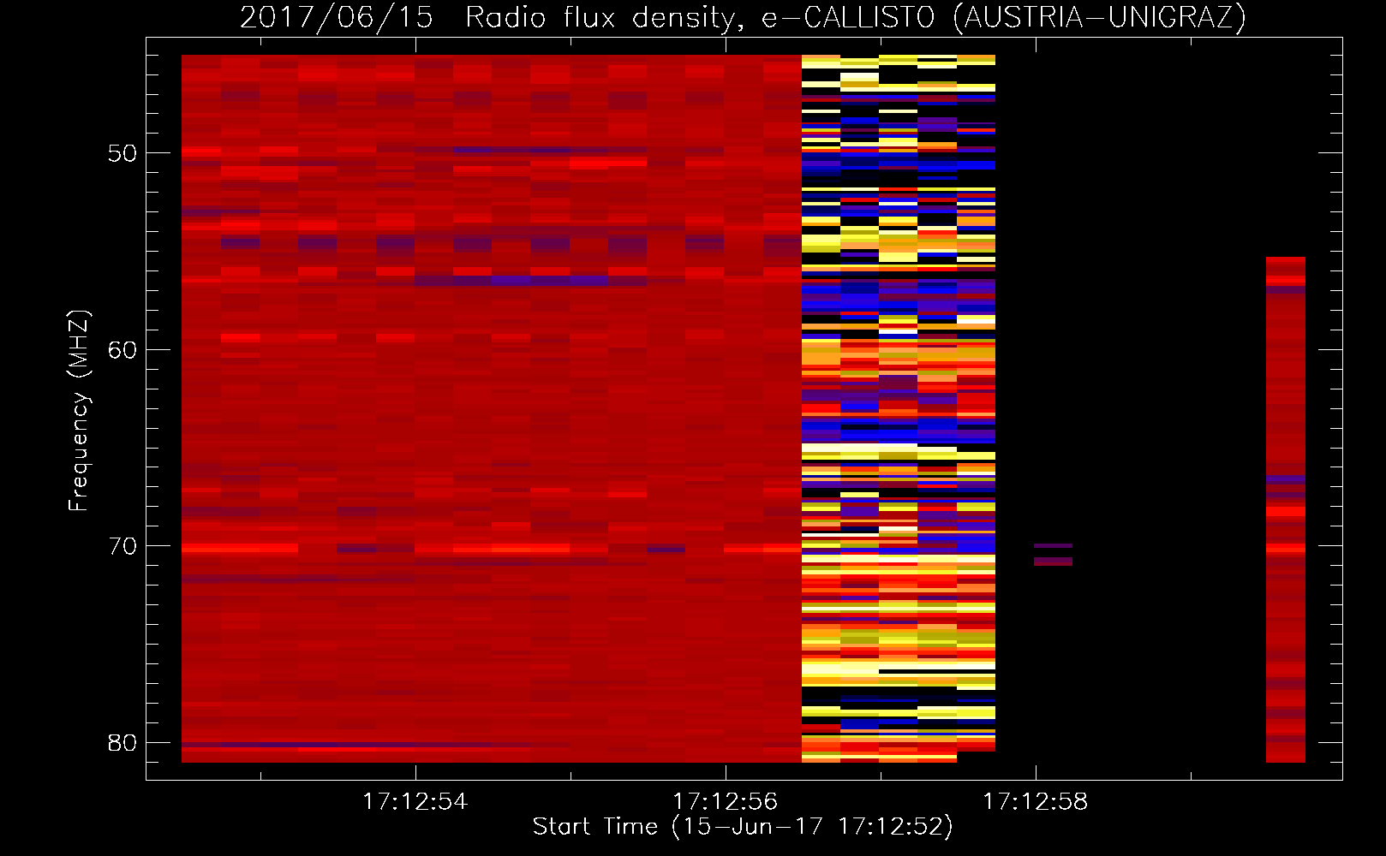This screenshot has height=856, width=1386.
Task: Click the 17:12:58 time tick label
Action: pyautogui.click(x=1036, y=802)
